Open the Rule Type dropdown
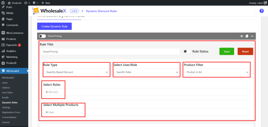Screen dimensions: 268x127 point(76,72)
